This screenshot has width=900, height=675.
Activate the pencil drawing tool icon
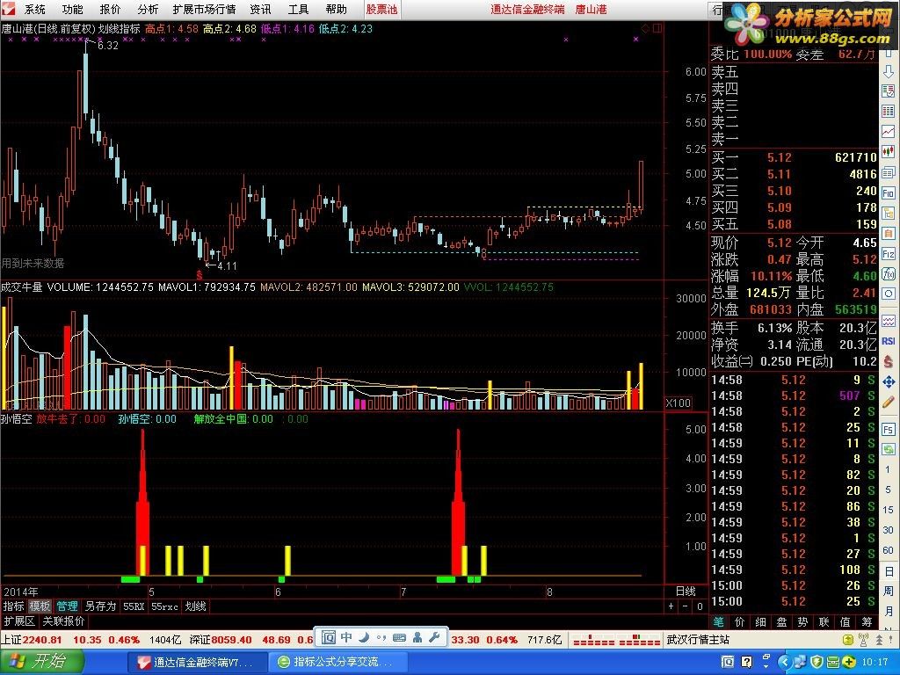pyautogui.click(x=888, y=402)
